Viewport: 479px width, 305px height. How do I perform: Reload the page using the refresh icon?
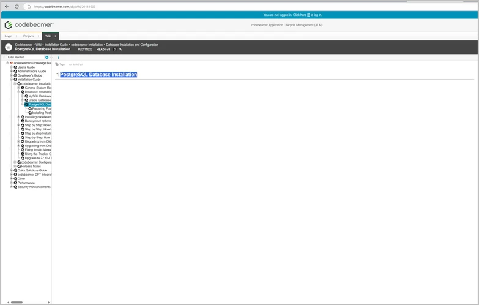[x=17, y=6]
